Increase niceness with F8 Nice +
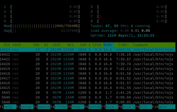The width and height of the screenshot is (177, 112). tap(127, 107)
